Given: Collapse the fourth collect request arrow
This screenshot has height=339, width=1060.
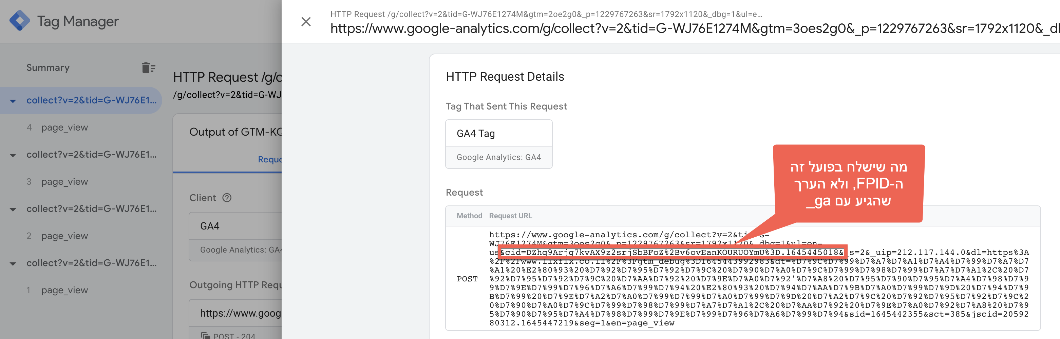Looking at the screenshot, I should click(x=13, y=263).
